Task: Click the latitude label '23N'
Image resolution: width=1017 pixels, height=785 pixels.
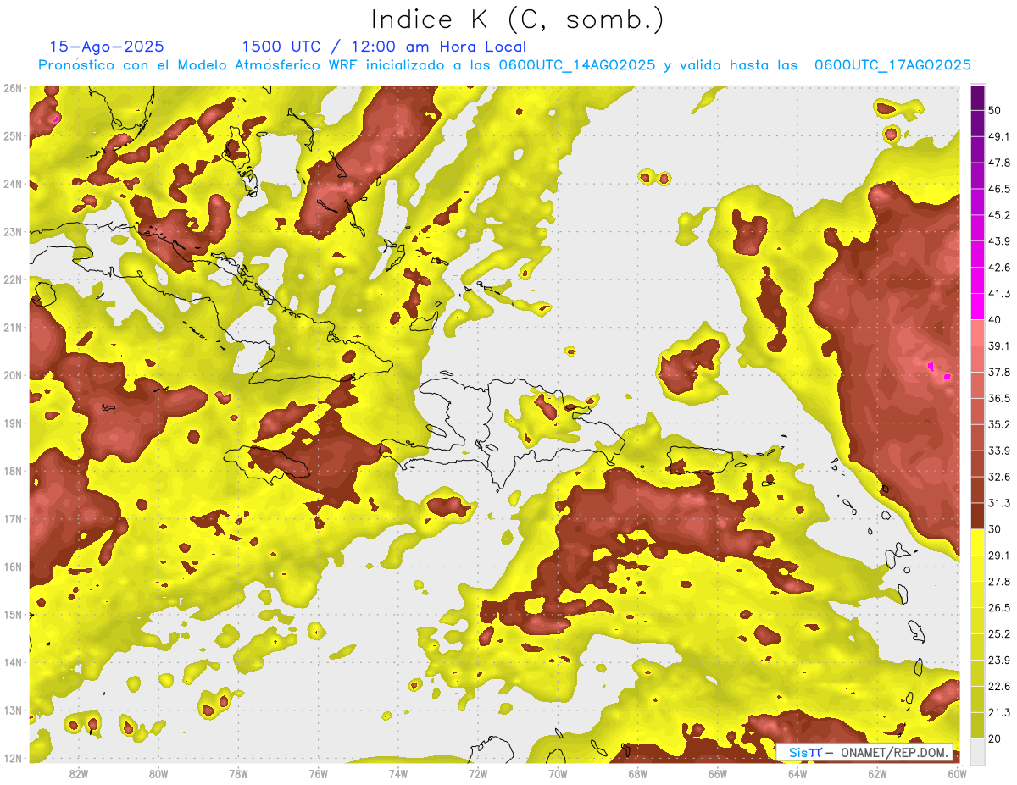Action: [x=13, y=232]
